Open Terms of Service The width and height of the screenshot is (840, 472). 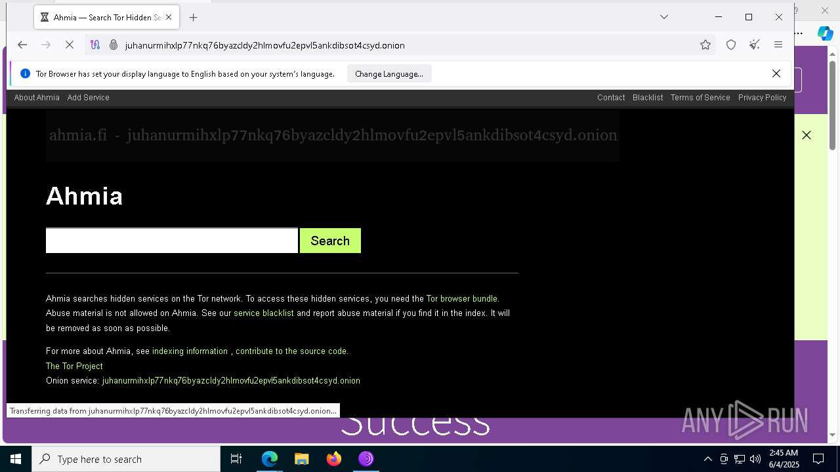pos(700,98)
